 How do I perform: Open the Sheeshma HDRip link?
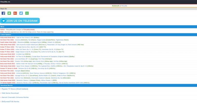pyautogui.click(x=21, y=42)
